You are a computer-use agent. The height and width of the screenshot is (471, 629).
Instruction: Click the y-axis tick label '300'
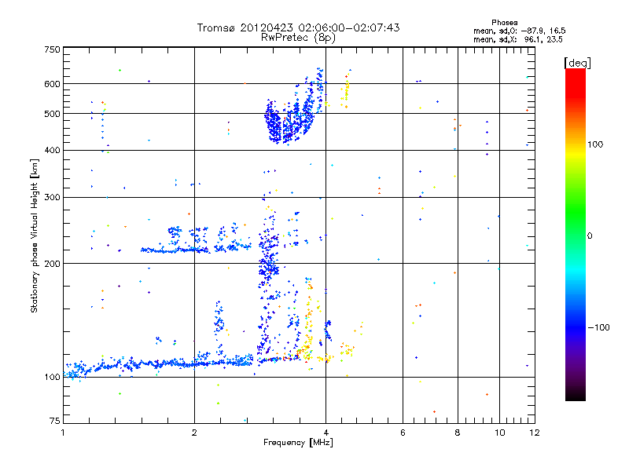(x=52, y=198)
